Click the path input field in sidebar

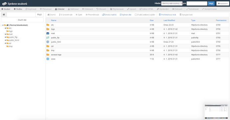click(21, 15)
